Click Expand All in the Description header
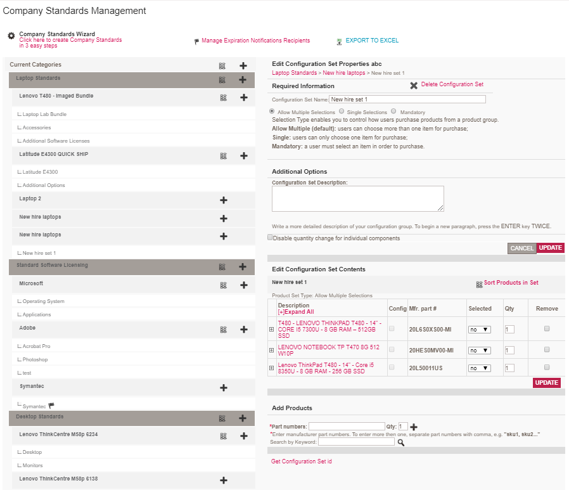The height and width of the screenshot is (490, 569). coord(295,312)
